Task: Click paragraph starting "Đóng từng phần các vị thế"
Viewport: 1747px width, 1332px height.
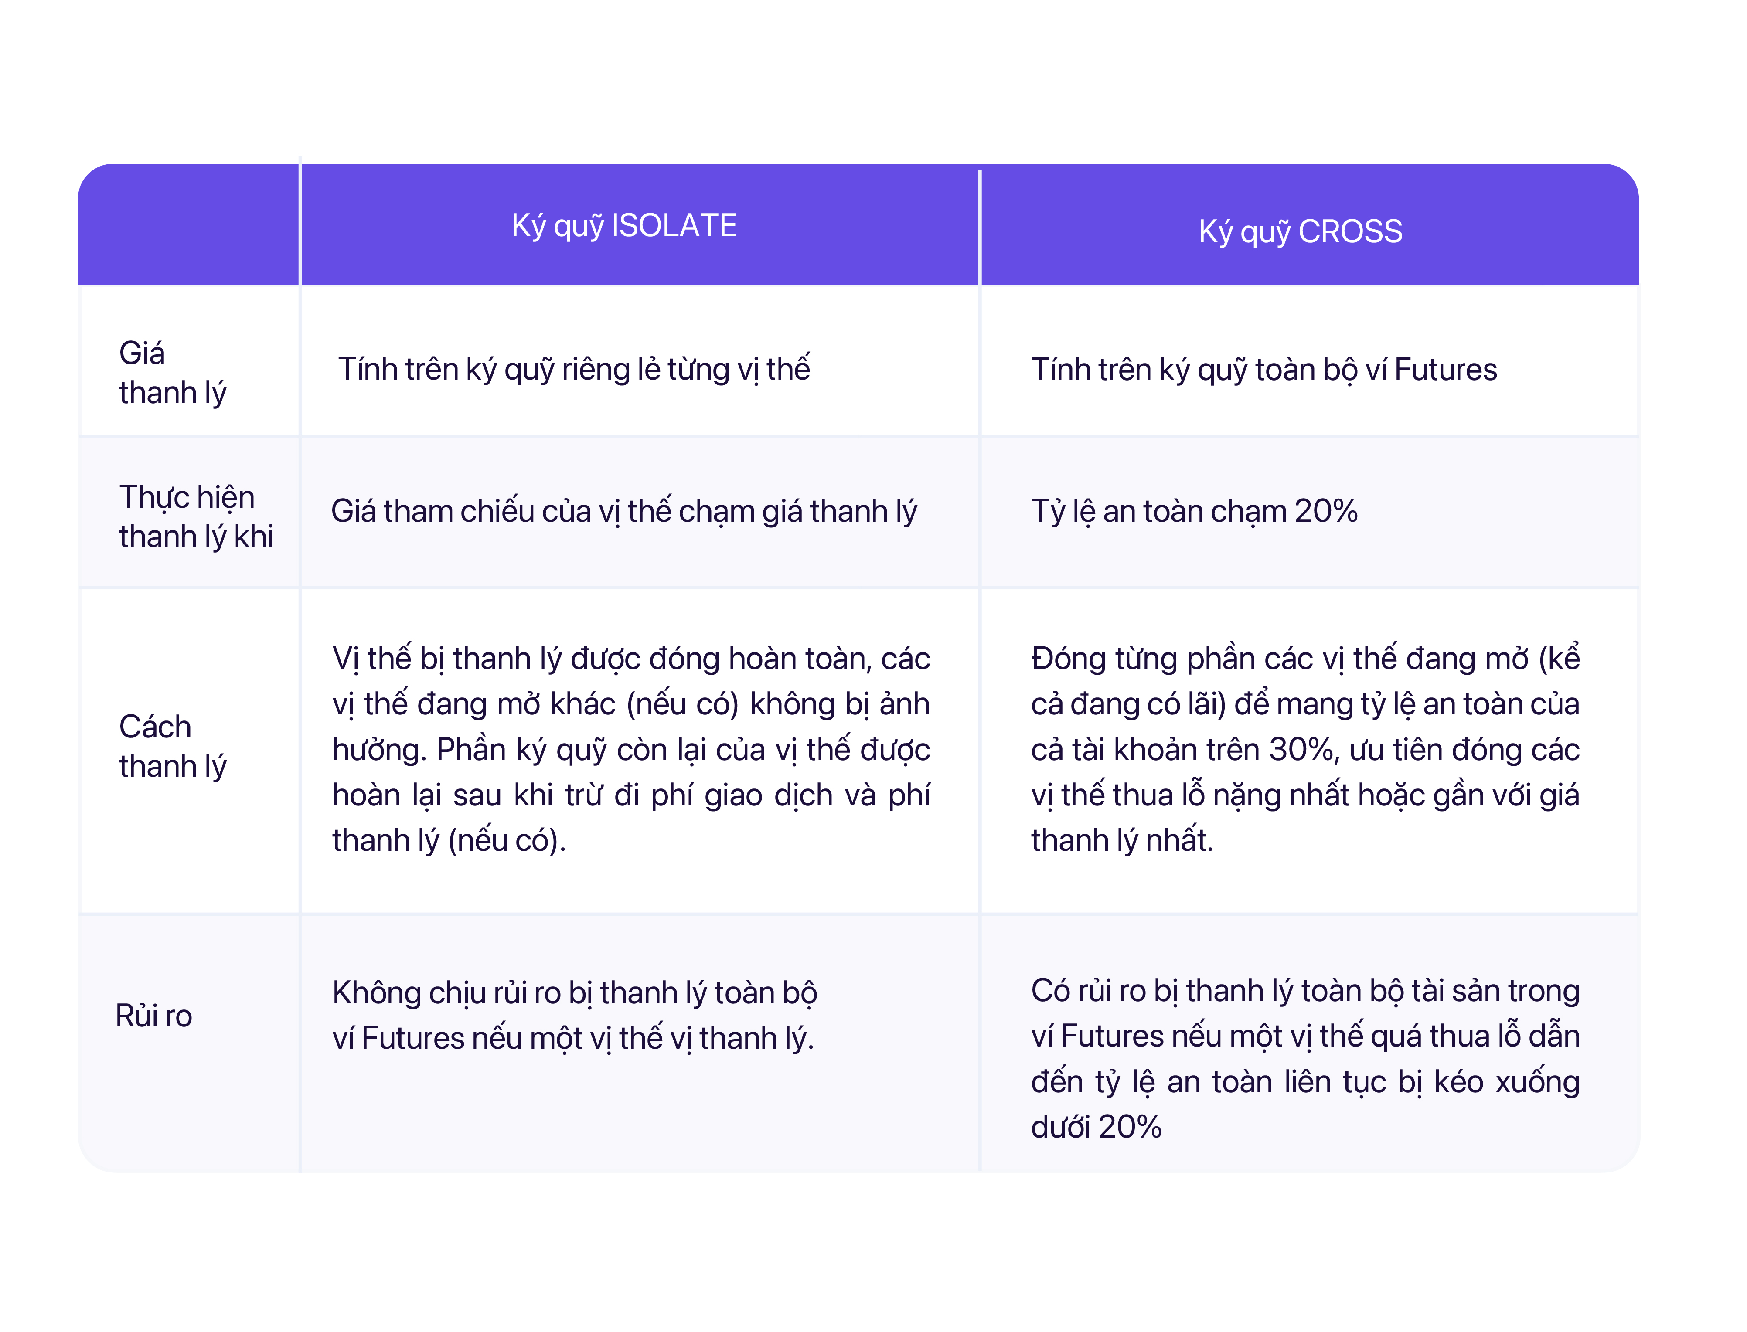Action: 1304,749
